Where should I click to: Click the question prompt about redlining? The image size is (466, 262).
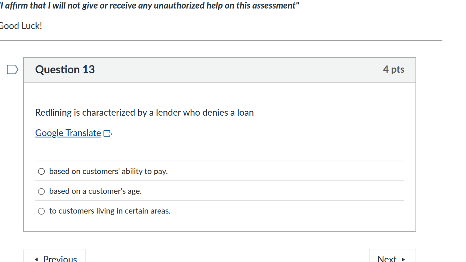click(x=144, y=113)
